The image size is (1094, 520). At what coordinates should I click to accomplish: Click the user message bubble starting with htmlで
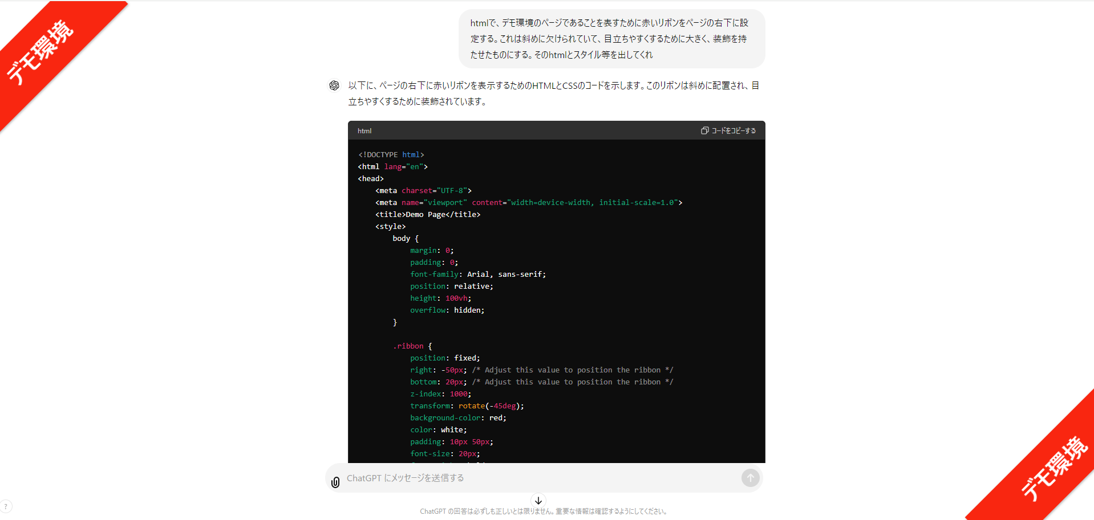pos(612,39)
